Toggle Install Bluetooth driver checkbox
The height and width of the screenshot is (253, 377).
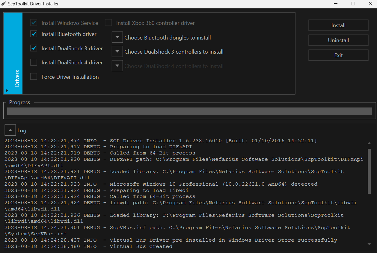pyautogui.click(x=34, y=34)
